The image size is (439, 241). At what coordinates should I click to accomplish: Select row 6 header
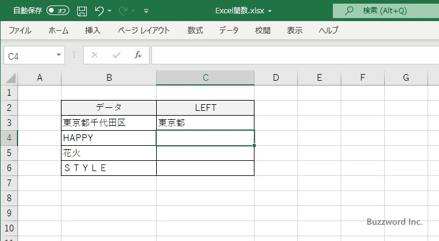click(x=9, y=168)
